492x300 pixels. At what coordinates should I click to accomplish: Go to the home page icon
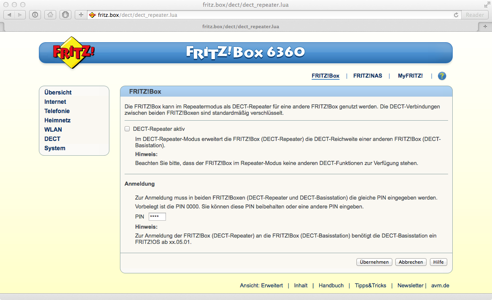click(x=50, y=15)
